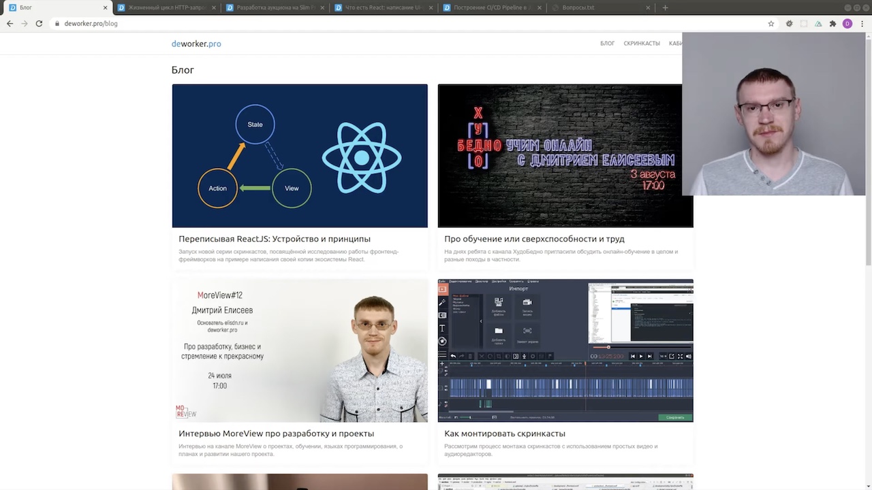View site info via the lock icon
This screenshot has width=872, height=490.
tap(57, 23)
